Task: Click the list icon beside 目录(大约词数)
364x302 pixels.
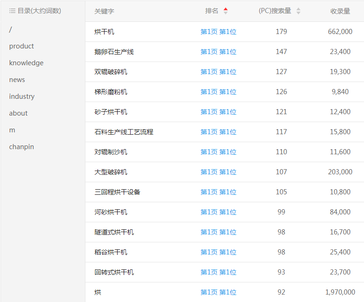Action: pos(12,11)
